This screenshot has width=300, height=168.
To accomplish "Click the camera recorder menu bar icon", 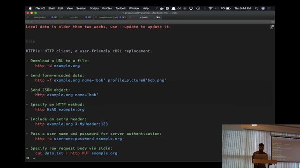I will click(168, 8).
